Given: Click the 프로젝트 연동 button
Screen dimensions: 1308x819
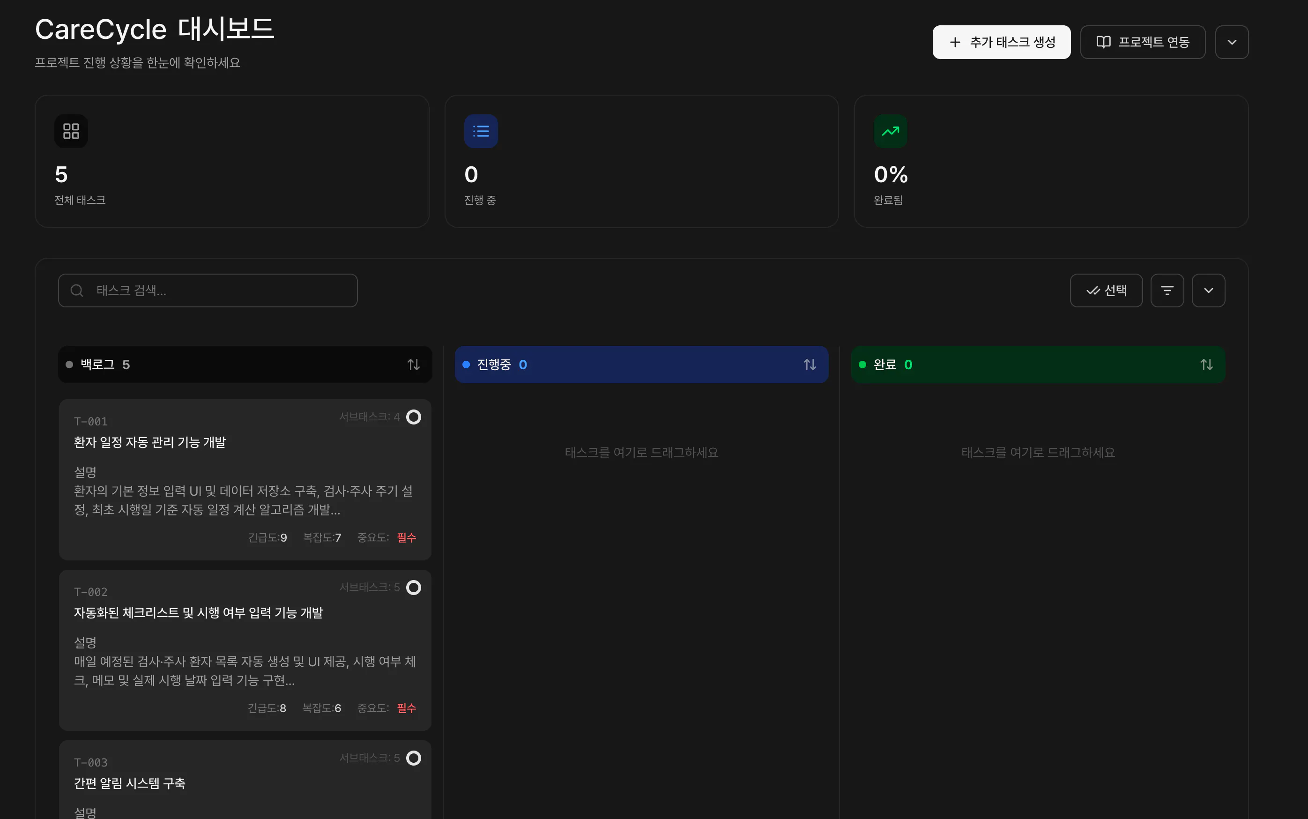Looking at the screenshot, I should (1142, 42).
